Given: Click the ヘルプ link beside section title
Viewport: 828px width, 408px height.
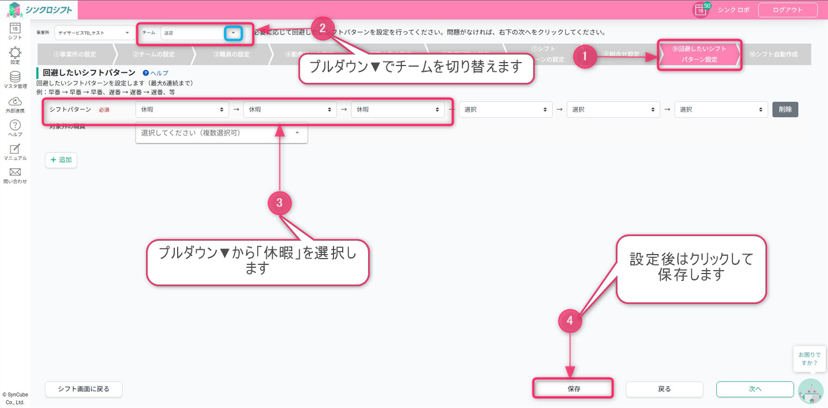Looking at the screenshot, I should 156,73.
